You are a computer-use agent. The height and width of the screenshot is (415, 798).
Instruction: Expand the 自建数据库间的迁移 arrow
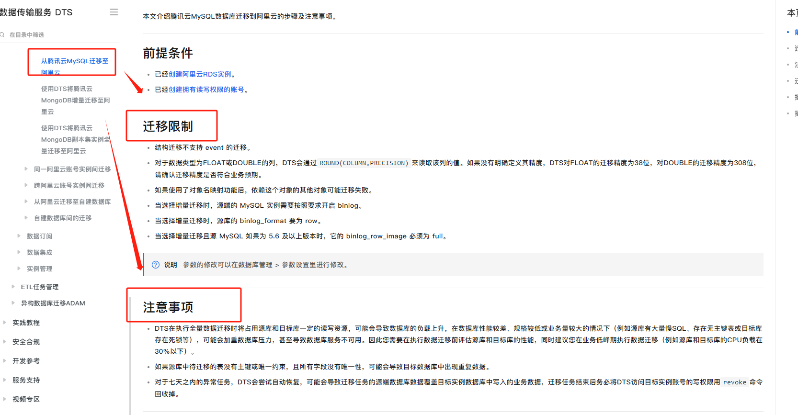coord(26,217)
